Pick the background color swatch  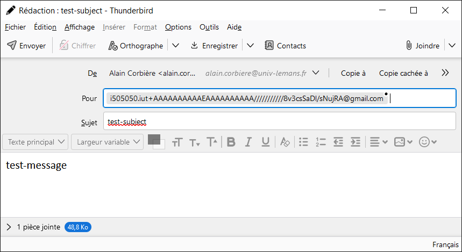coord(161,145)
